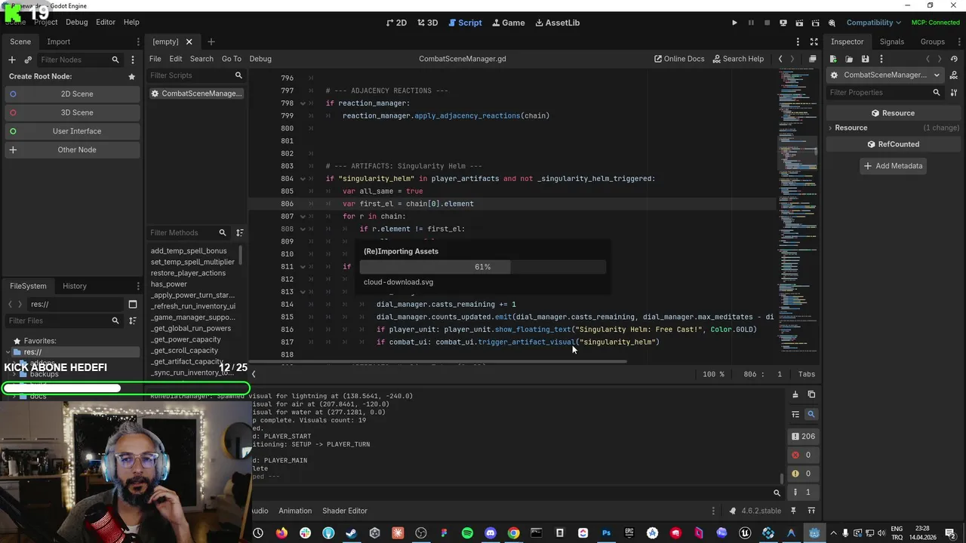Collapse the res:// folder in FileSystem
966x543 pixels.
8,352
